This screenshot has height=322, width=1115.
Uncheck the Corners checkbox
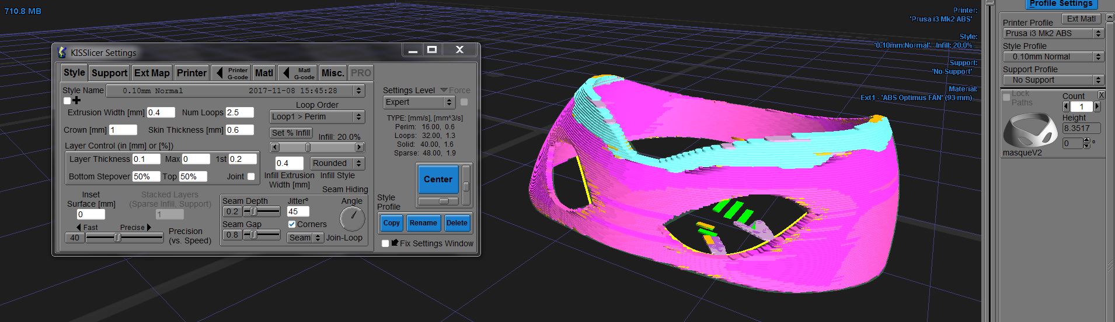click(x=292, y=224)
